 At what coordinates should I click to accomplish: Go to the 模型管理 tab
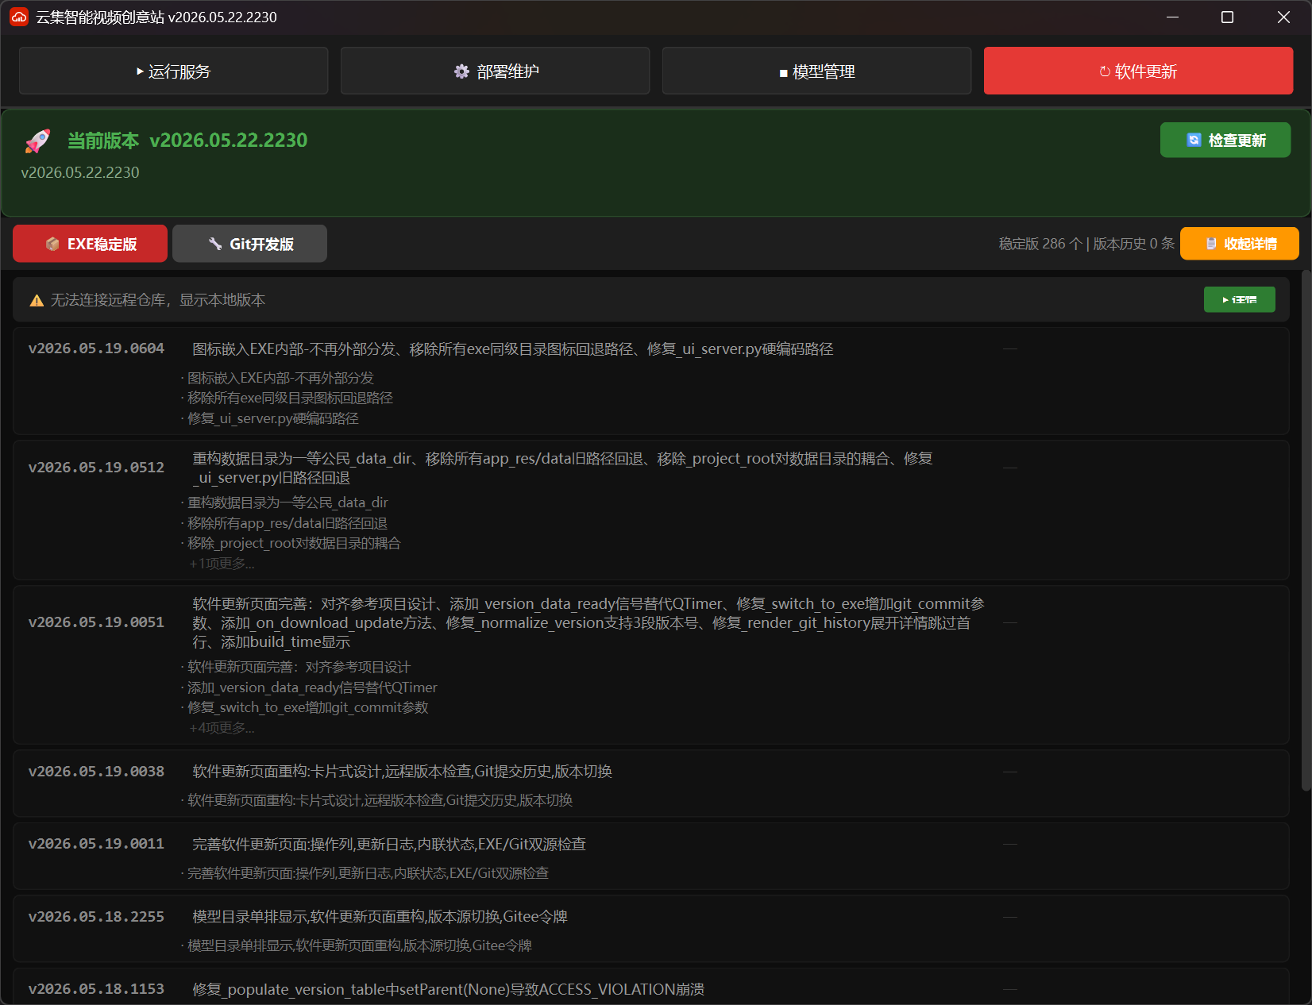pos(816,71)
